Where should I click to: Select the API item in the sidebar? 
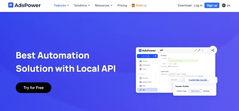[x=147, y=90]
